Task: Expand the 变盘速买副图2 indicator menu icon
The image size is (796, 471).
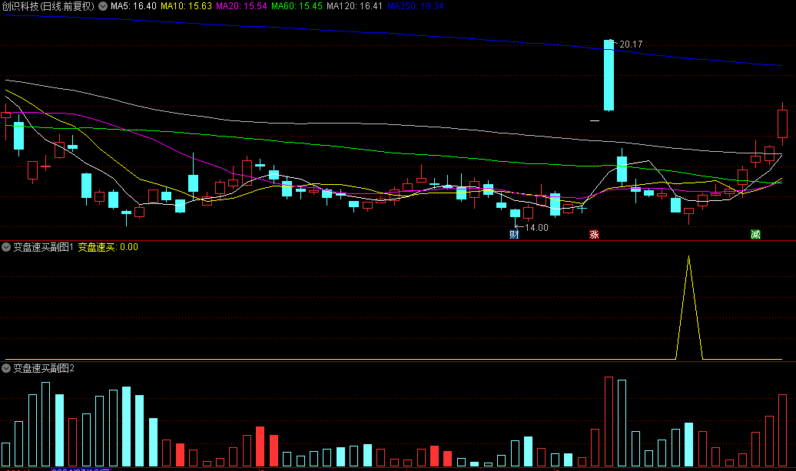Action: coord(6,368)
